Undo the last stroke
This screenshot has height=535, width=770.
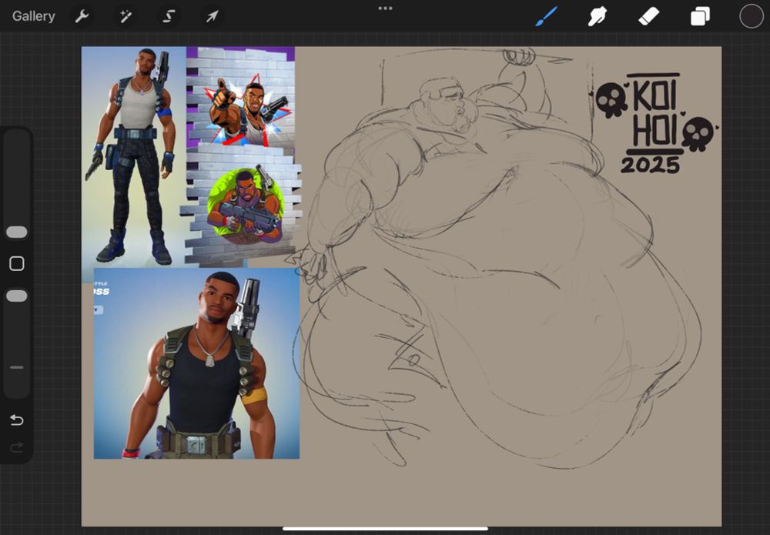(x=17, y=420)
